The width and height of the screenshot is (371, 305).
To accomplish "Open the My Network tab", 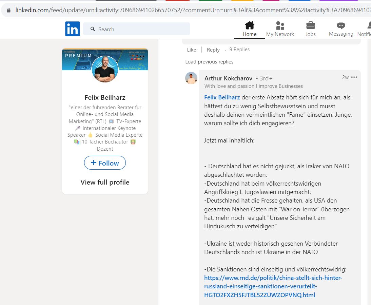I will [280, 29].
